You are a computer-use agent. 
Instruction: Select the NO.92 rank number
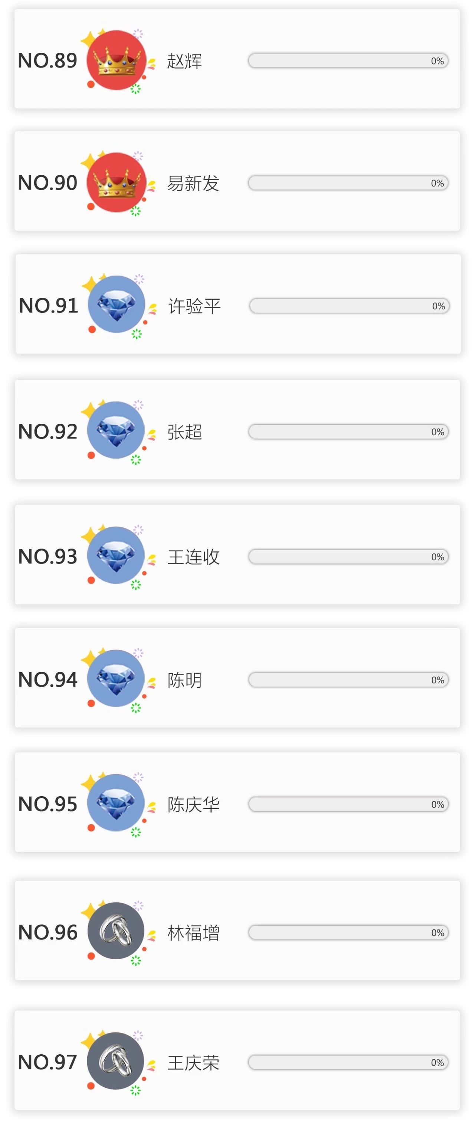click(x=47, y=432)
